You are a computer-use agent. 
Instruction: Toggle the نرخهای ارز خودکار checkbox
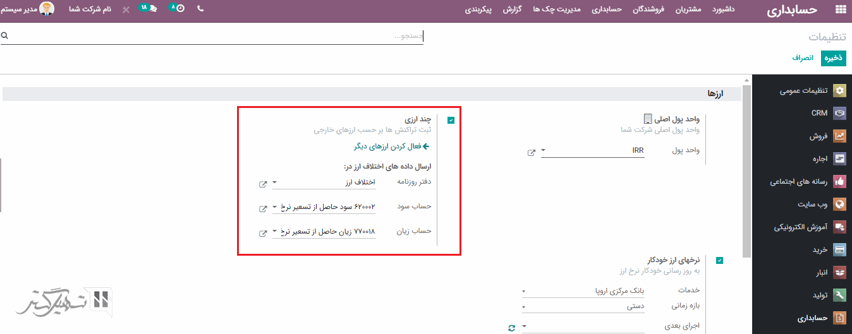pos(719,260)
